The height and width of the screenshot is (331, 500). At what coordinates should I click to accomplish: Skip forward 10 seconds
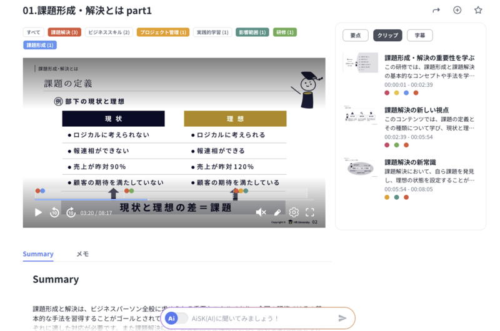[71, 212]
